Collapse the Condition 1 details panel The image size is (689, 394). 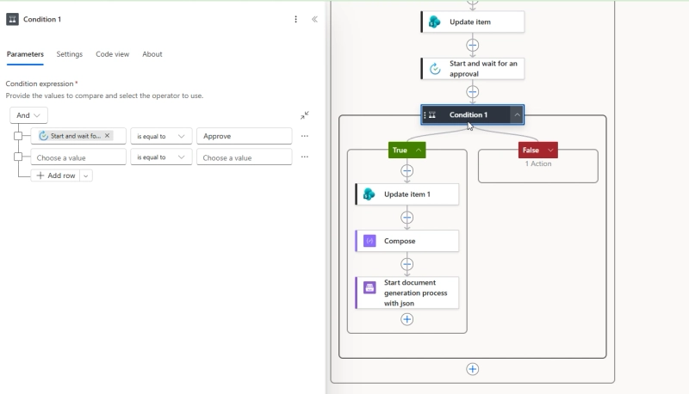[314, 19]
